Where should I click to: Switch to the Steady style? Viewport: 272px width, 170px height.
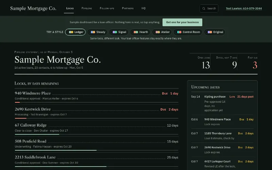click(x=97, y=32)
